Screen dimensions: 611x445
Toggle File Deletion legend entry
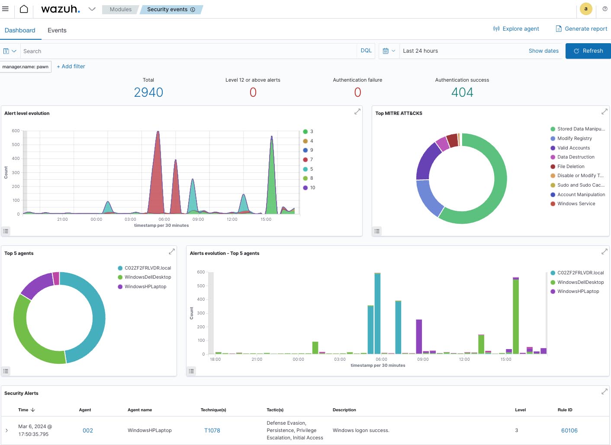pos(567,166)
